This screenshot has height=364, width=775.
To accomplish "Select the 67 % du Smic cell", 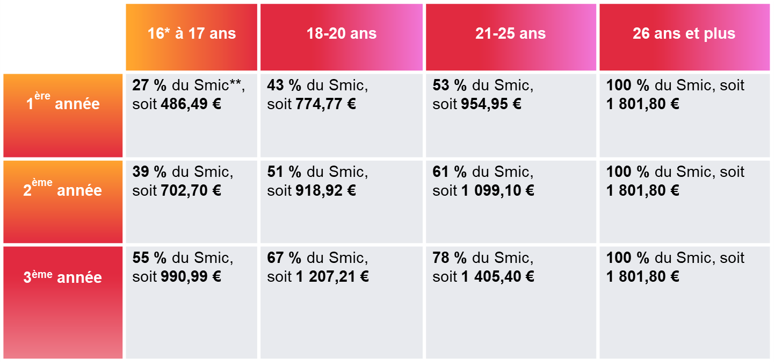I will [342, 302].
